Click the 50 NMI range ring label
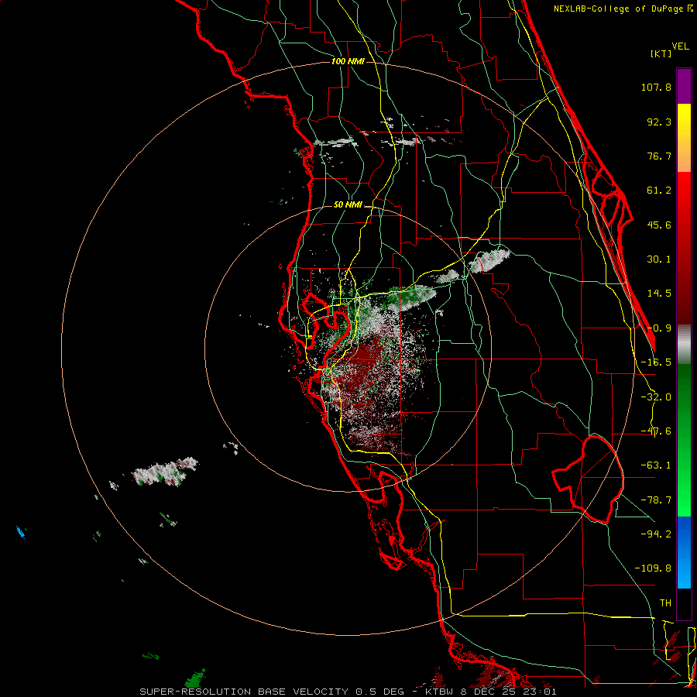The width and height of the screenshot is (697, 697). tap(348, 204)
